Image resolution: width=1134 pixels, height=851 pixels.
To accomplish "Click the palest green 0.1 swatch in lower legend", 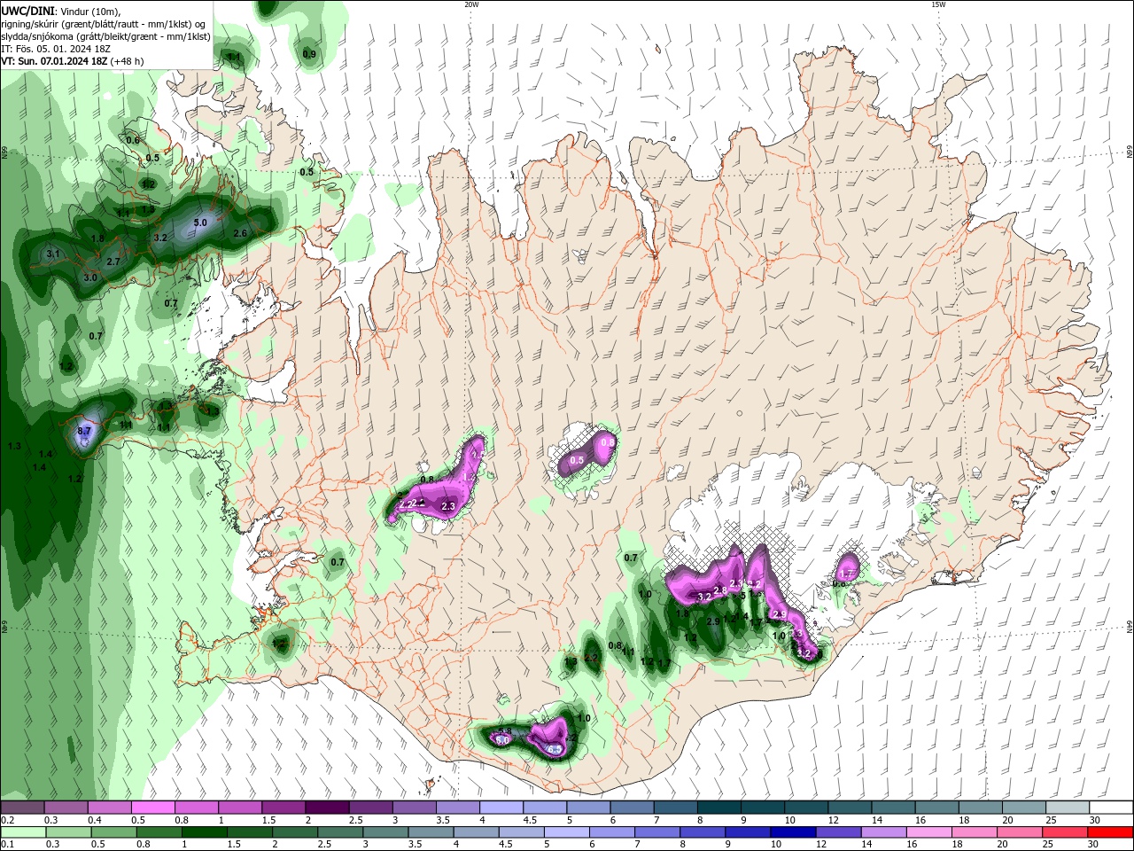I will click(23, 832).
